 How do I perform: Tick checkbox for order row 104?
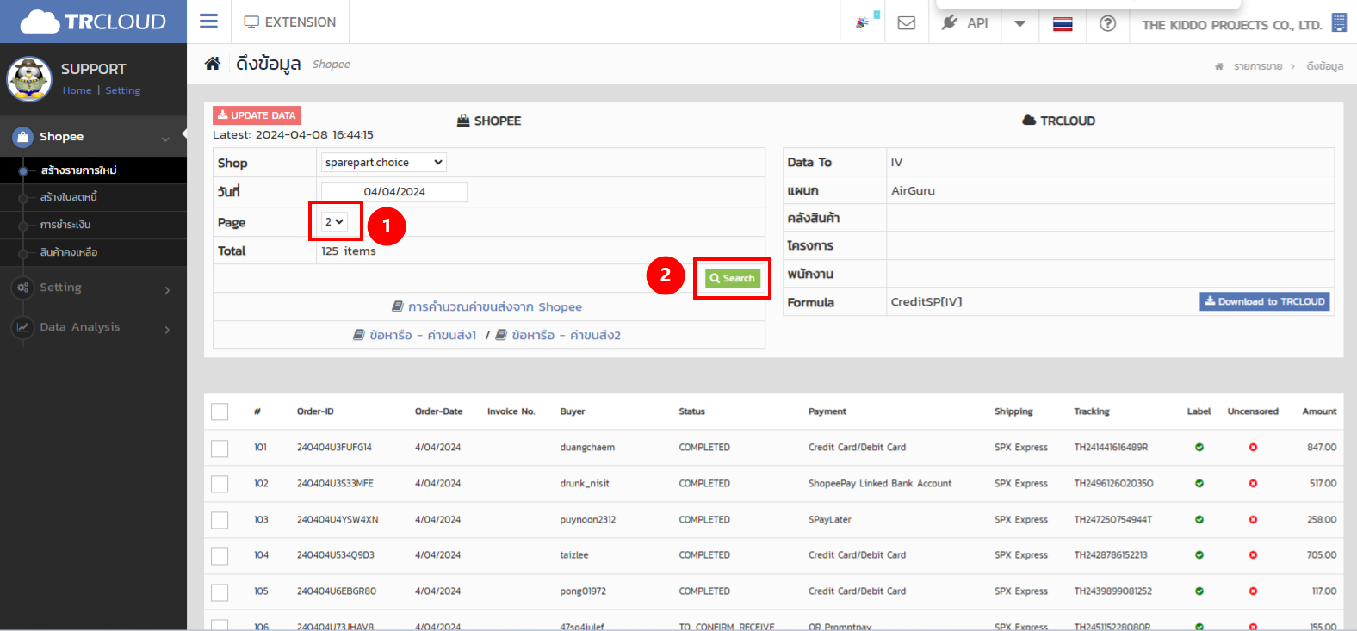(x=220, y=556)
